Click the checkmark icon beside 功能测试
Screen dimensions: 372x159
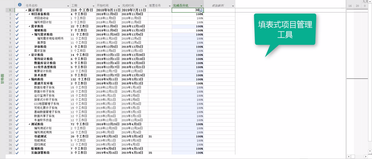(17, 136)
